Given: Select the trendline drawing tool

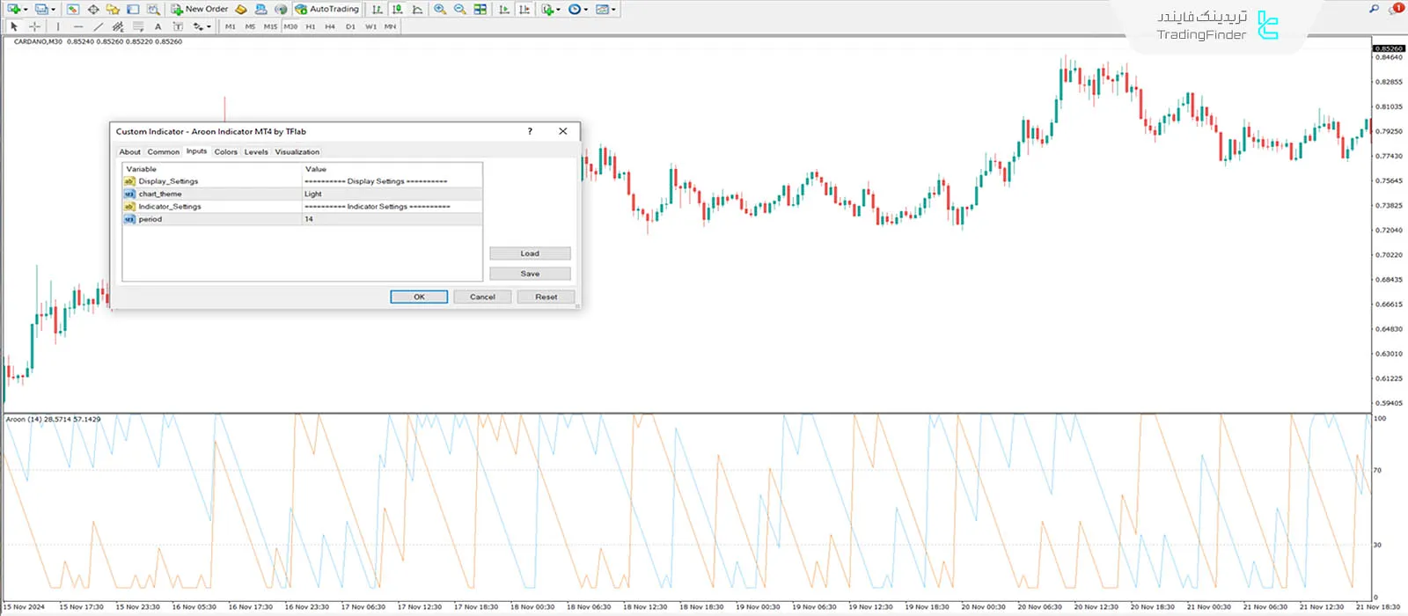Looking at the screenshot, I should [98, 26].
